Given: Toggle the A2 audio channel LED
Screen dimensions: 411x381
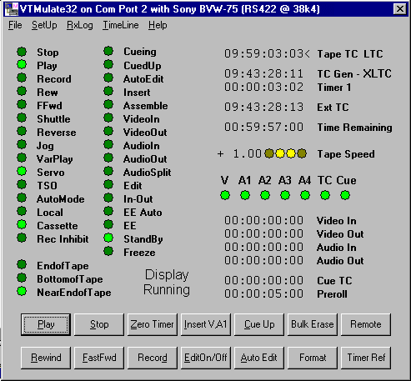Looking at the screenshot, I should click(x=265, y=195).
